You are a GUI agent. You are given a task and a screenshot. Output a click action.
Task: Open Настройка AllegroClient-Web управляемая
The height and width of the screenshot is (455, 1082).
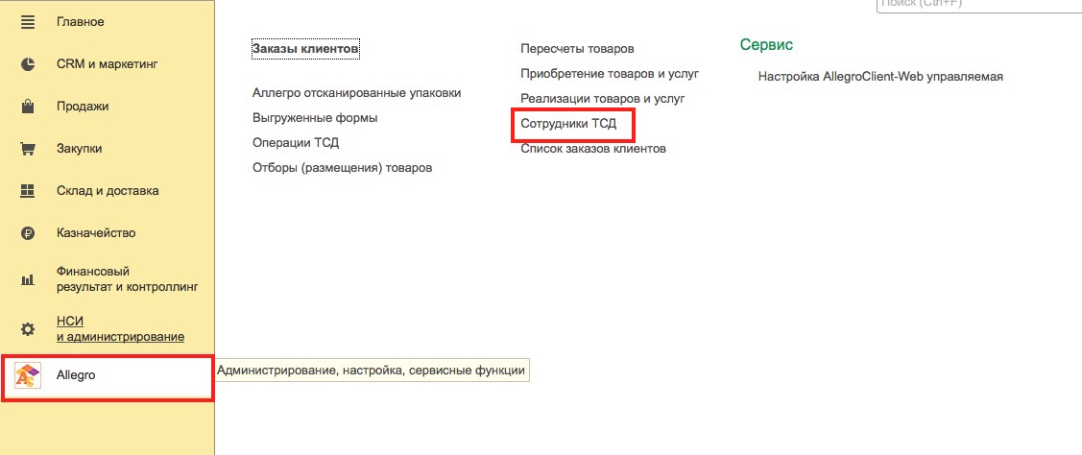[x=879, y=77]
